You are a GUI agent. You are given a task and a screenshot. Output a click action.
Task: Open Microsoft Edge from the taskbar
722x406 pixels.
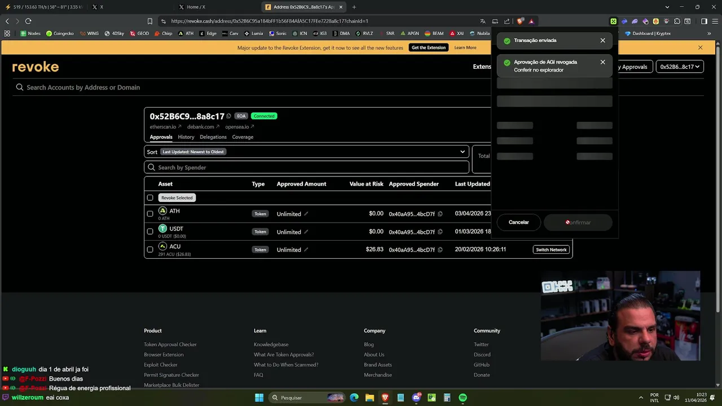(354, 398)
